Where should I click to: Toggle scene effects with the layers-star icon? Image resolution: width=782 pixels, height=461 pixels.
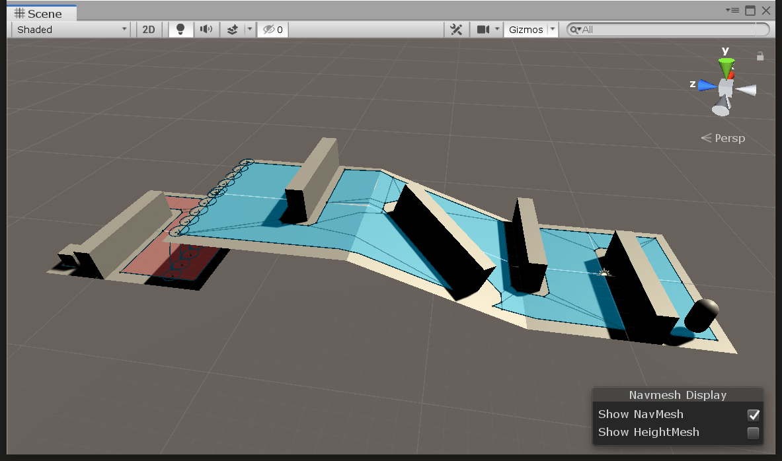coord(233,30)
